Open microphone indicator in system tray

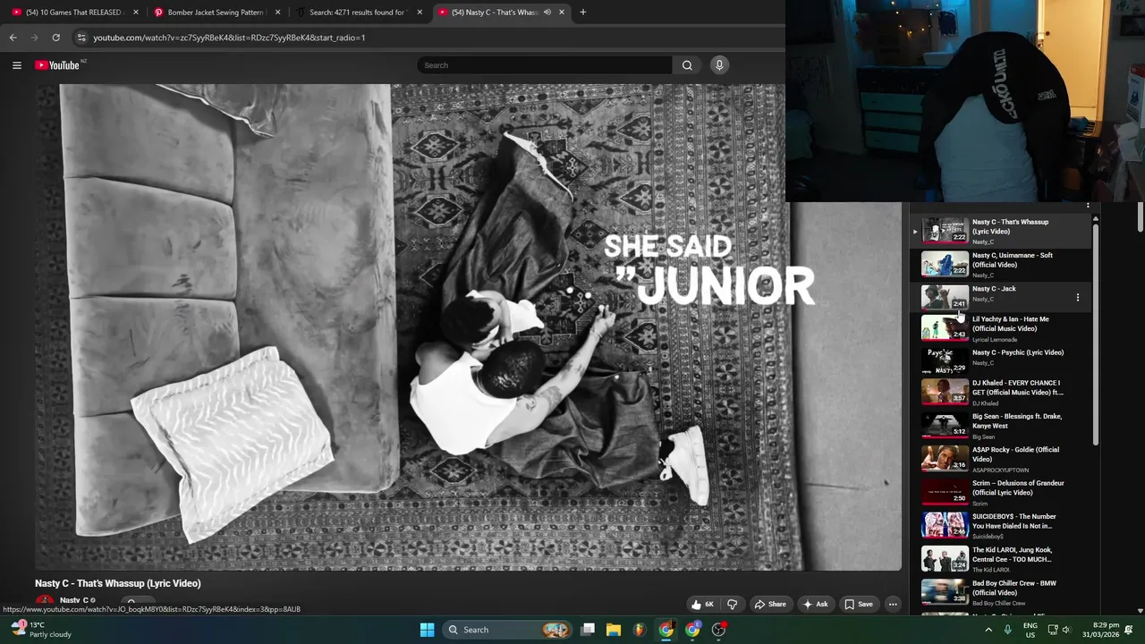(x=1007, y=630)
